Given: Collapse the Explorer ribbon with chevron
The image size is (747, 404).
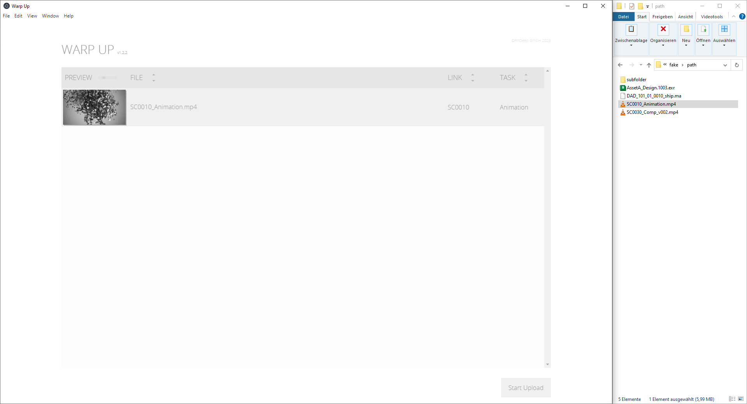Looking at the screenshot, I should [733, 17].
